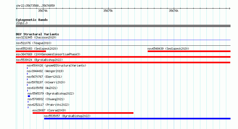Image resolution: width=238 pixels, height=129 pixels.
Task: Click the nsv5978197 (Almarri2020) label
Action: click(x=46, y=82)
